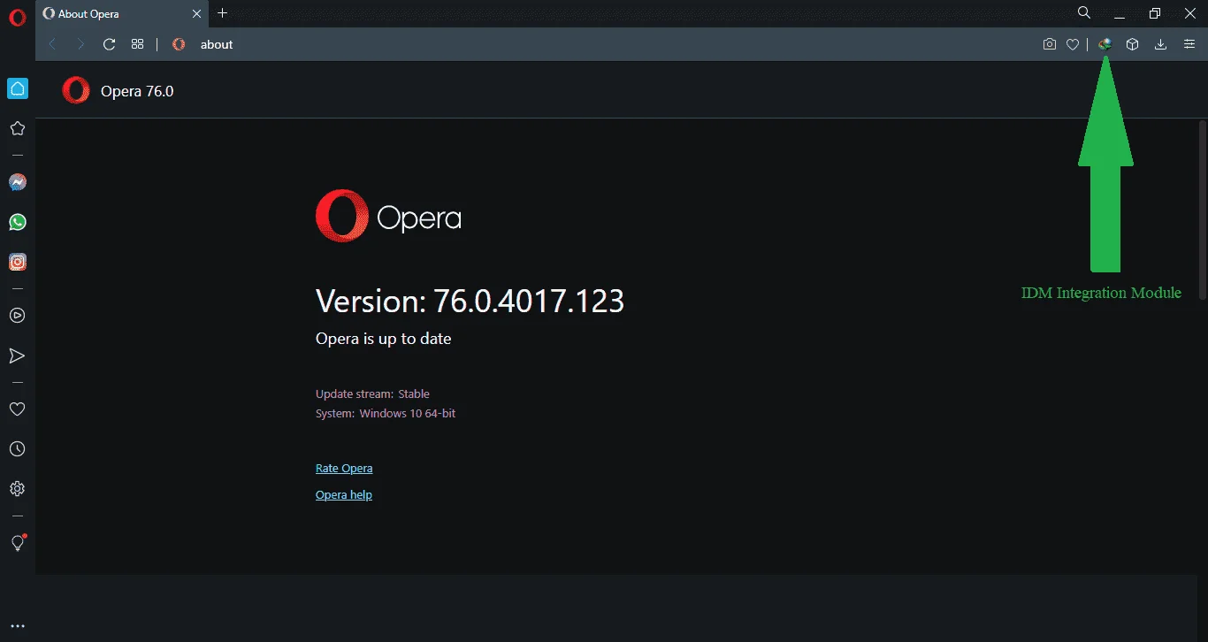Click the large Opera logo on page
The height and width of the screenshot is (642, 1208).
pos(388,216)
